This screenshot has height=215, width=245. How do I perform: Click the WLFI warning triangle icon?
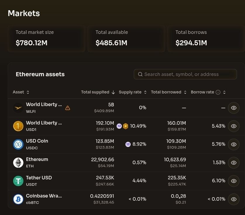(x=68, y=108)
